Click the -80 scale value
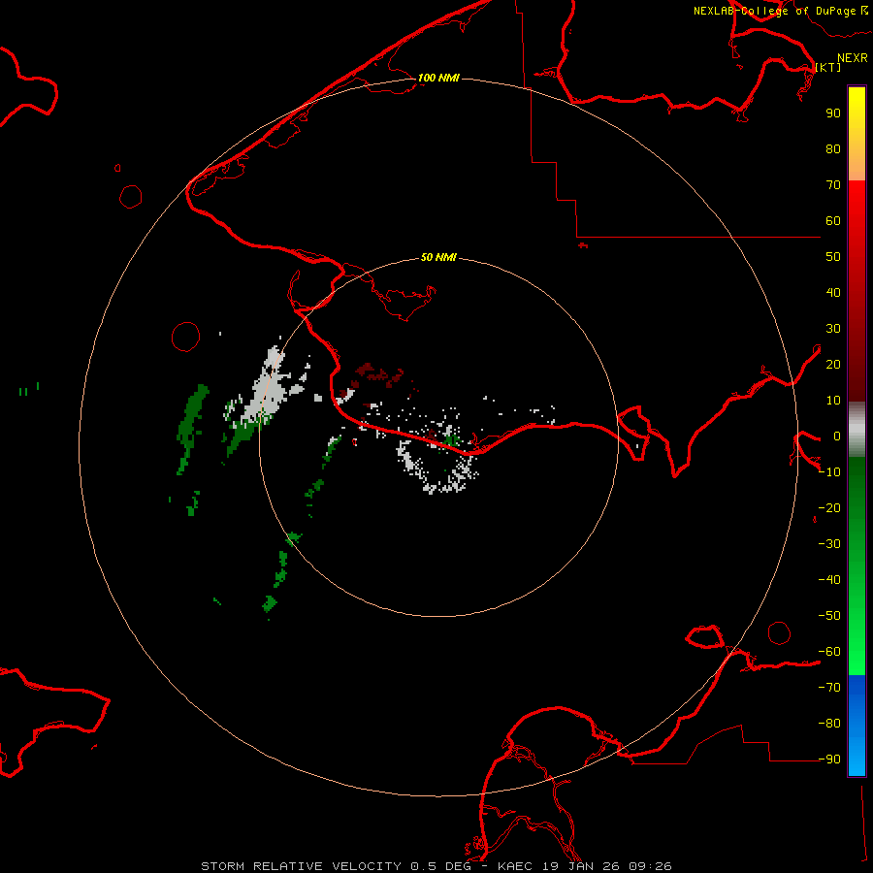The width and height of the screenshot is (873, 873). (829, 724)
